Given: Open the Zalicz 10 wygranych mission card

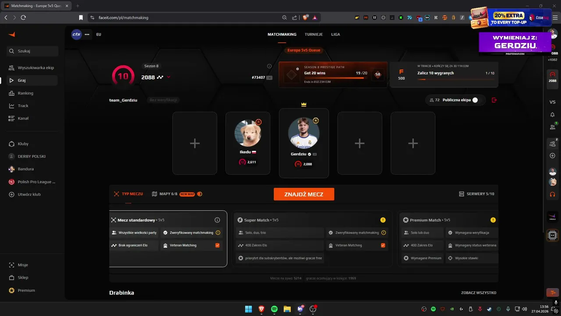Looking at the screenshot, I should tap(444, 75).
